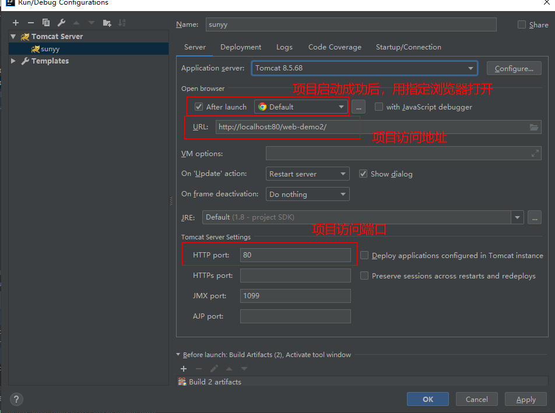This screenshot has width=555, height=413.
Task: Click the help question mark icon
Action: 16,399
